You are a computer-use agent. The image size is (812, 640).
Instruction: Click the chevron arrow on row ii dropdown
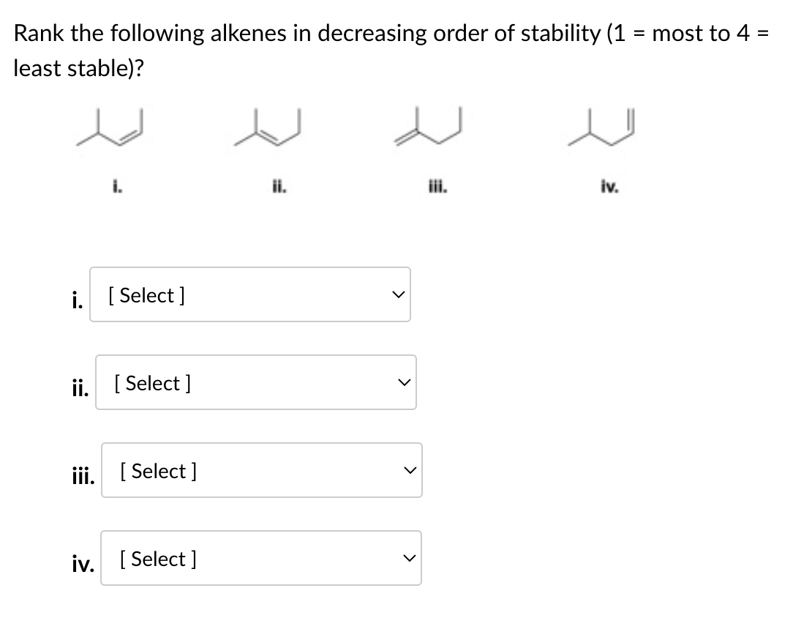point(402,382)
